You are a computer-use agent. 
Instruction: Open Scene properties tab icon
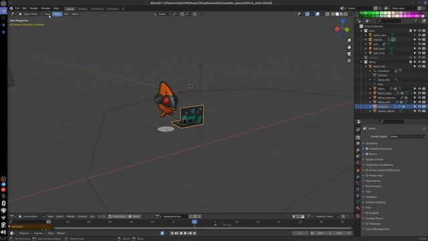(x=358, y=156)
